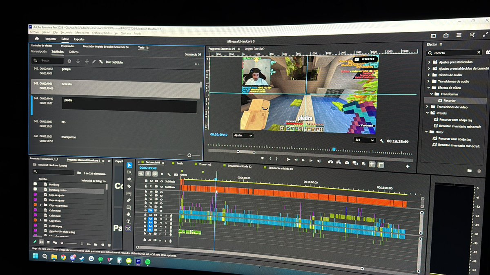Select the Recortar effect
490x275 pixels.
[x=449, y=101]
